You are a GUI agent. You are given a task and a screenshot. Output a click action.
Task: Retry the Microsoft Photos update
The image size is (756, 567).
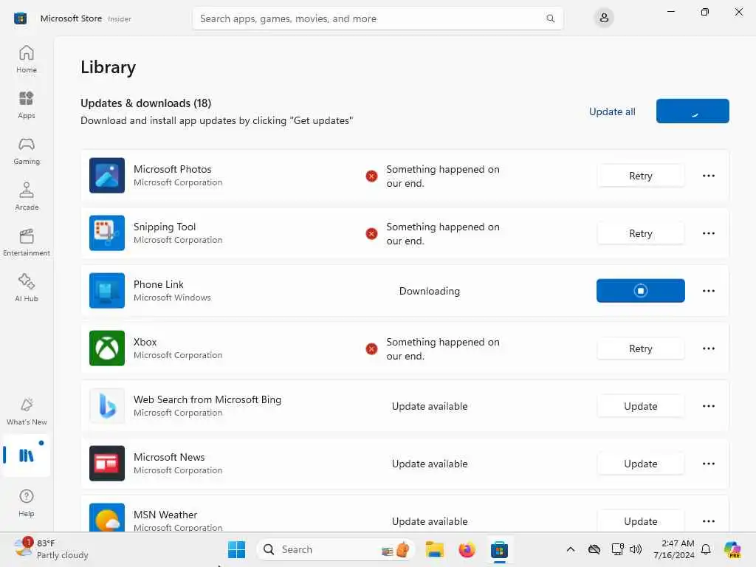coord(640,176)
